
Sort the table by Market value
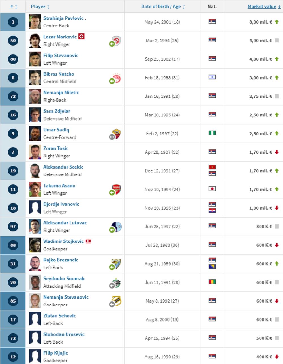tap(262, 6)
